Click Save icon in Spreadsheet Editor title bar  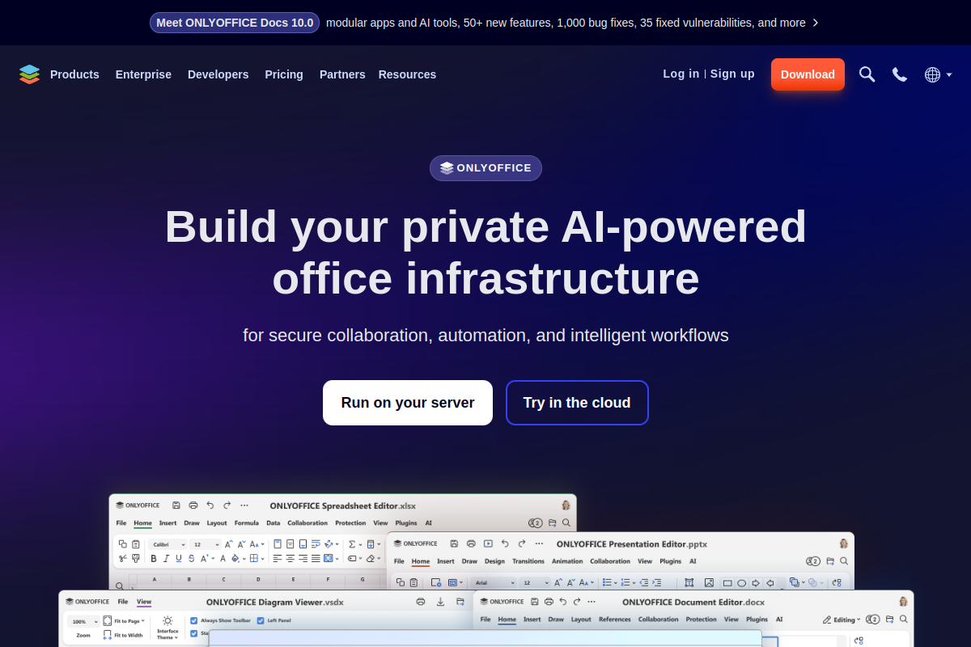(x=176, y=505)
